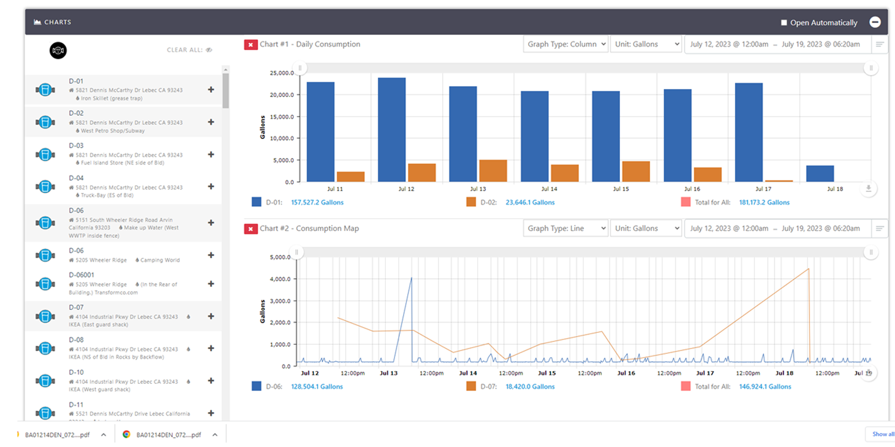Download Daily Consumption chart
Image resolution: width=895 pixels, height=447 pixels.
[x=869, y=189]
